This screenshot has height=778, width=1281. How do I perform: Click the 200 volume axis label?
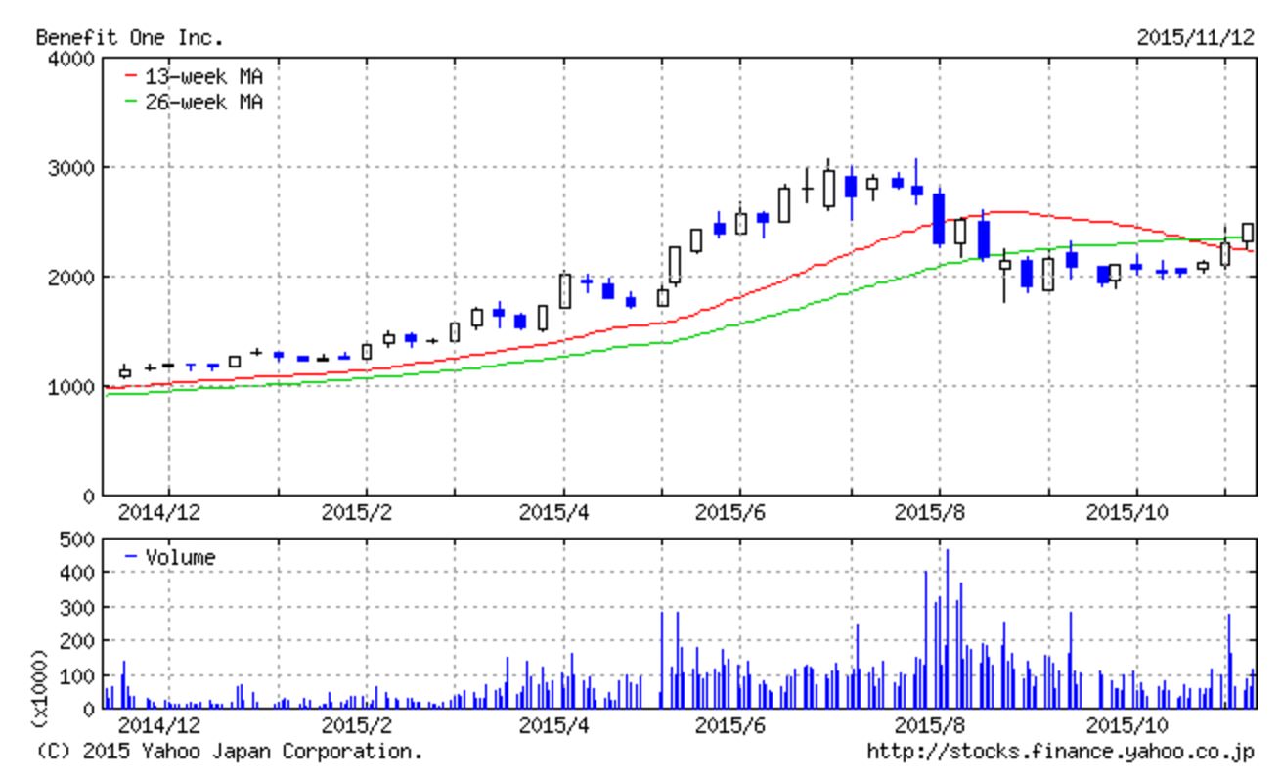(x=77, y=641)
